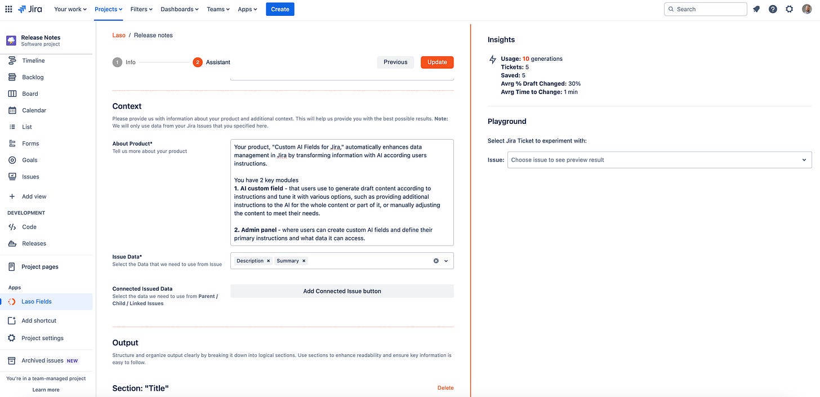Click the Release notes breadcrumb
The width and height of the screenshot is (820, 397).
153,35
